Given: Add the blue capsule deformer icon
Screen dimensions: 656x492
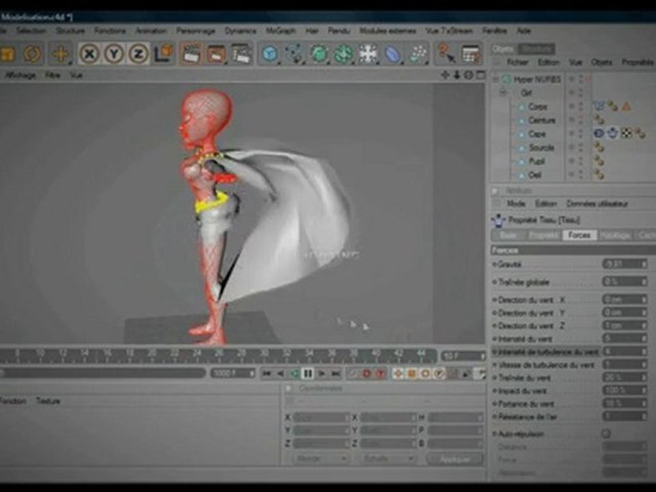Looking at the screenshot, I should point(392,53).
